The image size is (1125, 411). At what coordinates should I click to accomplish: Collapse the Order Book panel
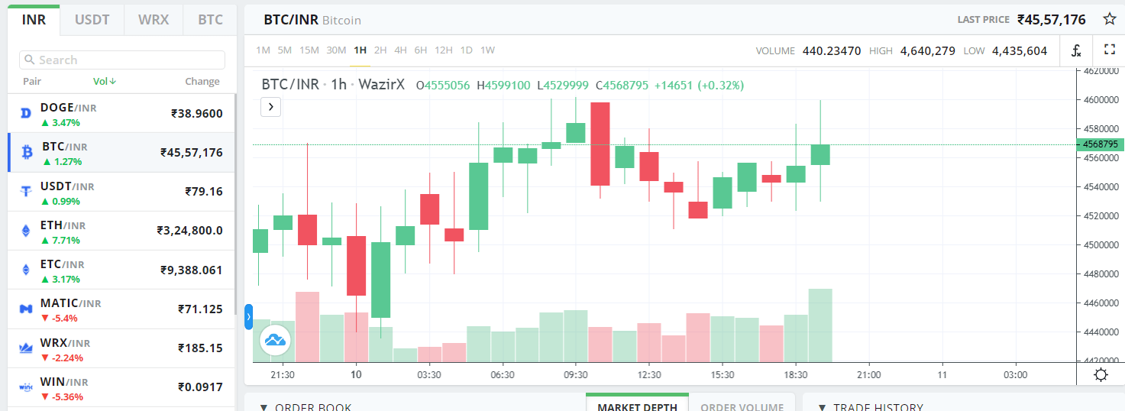pyautogui.click(x=263, y=407)
